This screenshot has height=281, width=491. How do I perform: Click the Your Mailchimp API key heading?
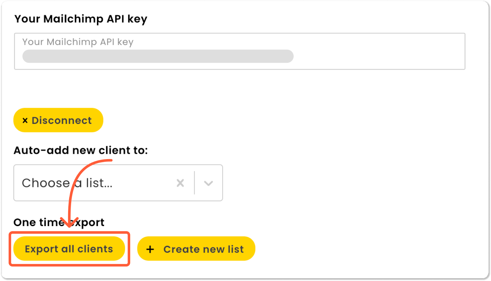(x=81, y=19)
